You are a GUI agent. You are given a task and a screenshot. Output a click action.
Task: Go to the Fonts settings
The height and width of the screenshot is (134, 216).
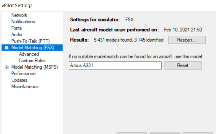17,28
